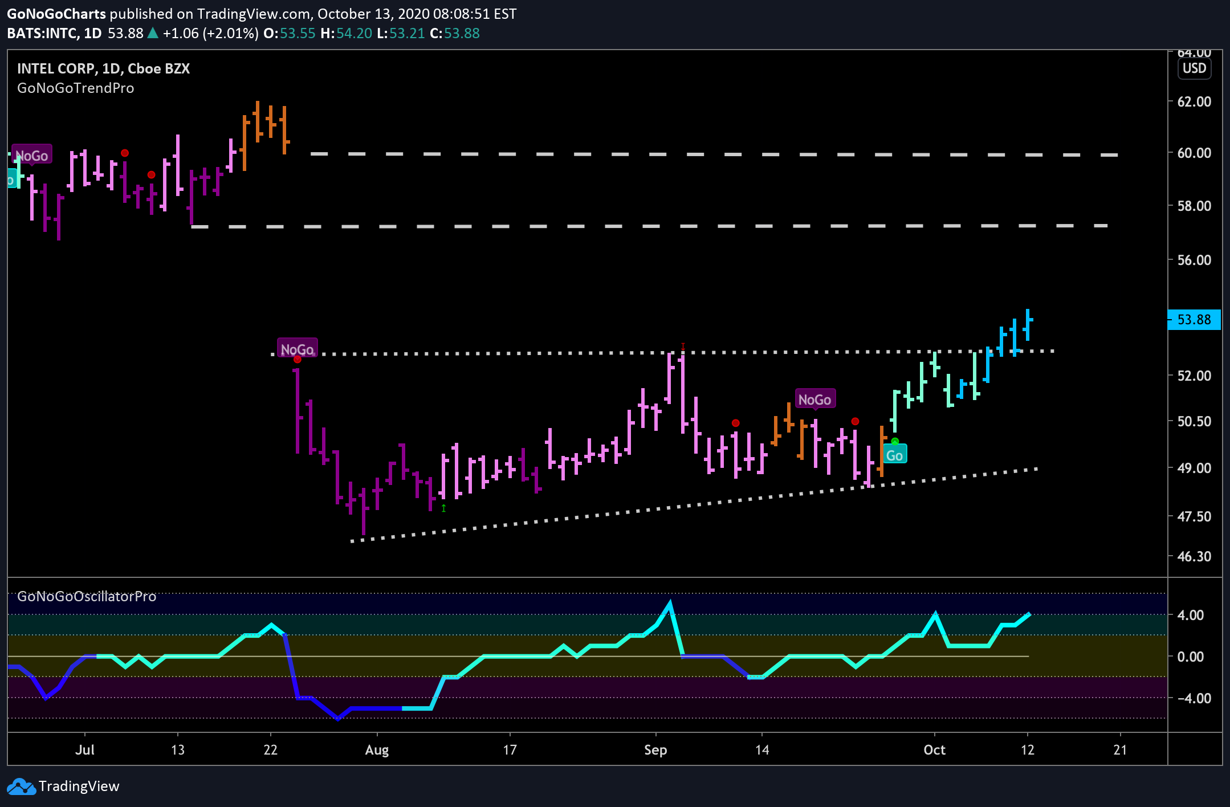
Task: Click the low value L:53.21 in header
Action: [401, 34]
